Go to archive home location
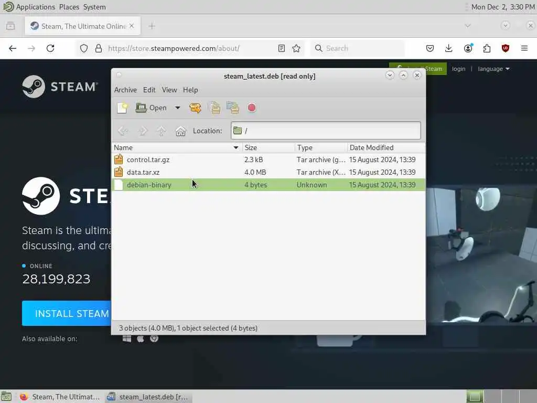Image resolution: width=537 pixels, height=403 pixels. (x=180, y=131)
